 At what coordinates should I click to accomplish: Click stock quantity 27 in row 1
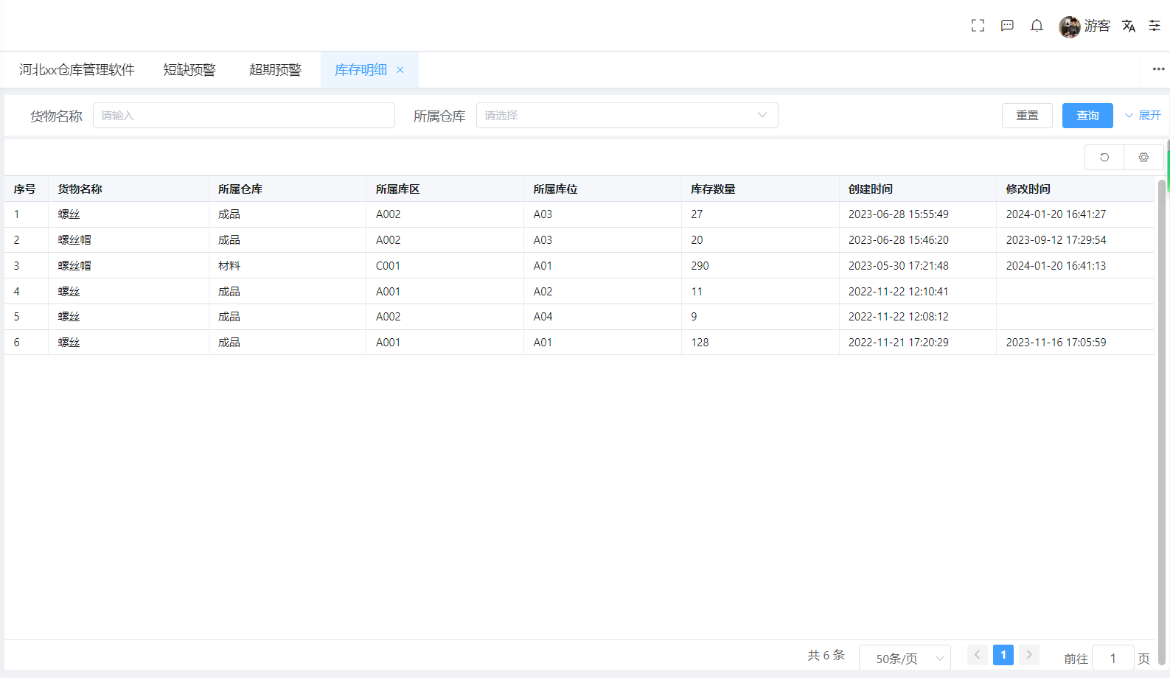point(697,214)
